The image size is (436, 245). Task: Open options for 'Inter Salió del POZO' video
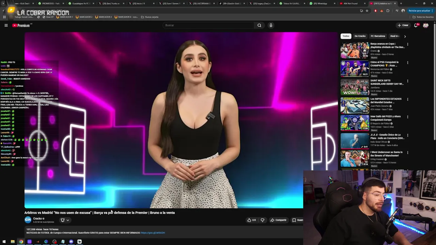(x=407, y=117)
